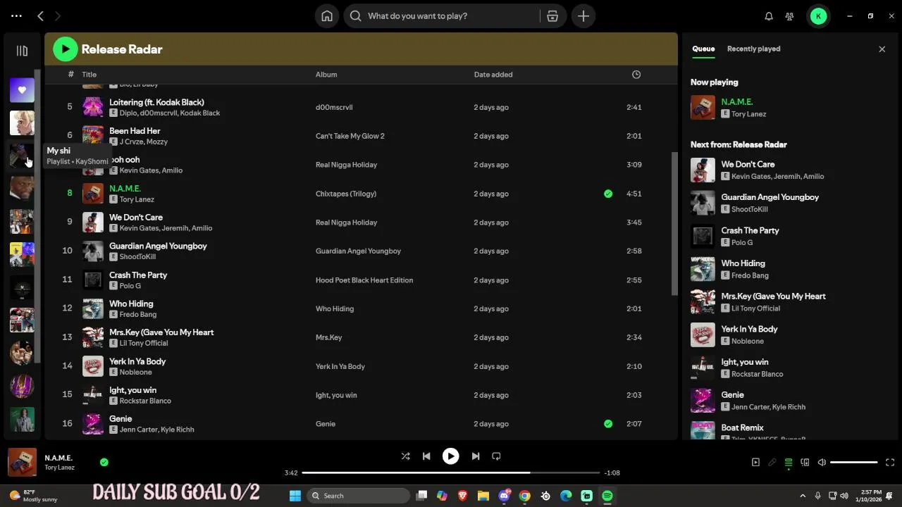This screenshot has height=507, width=902.
Task: Adjust the volume slider
Action: 853,462
